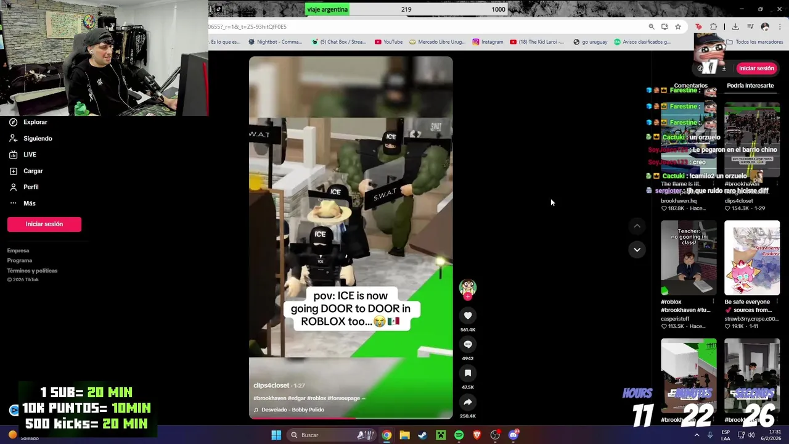Open the Extensions puzzle icon
The width and height of the screenshot is (789, 444).
tap(713, 27)
